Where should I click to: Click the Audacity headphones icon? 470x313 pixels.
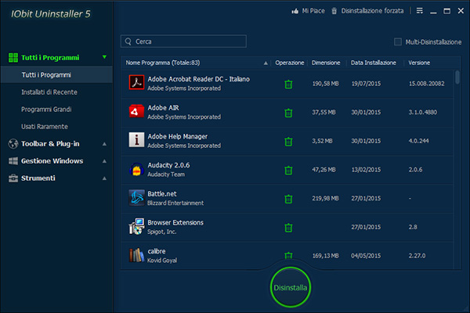(136, 169)
